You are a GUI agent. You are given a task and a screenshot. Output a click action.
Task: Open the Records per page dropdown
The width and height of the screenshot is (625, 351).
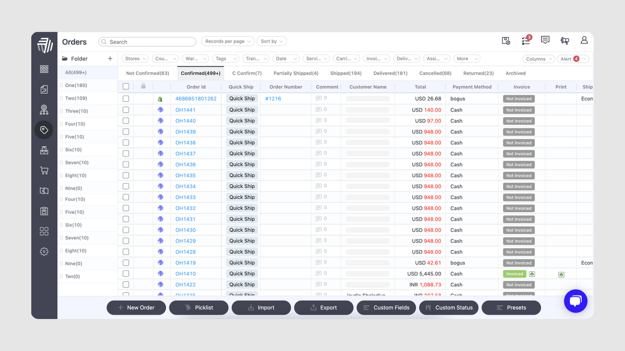click(x=228, y=41)
